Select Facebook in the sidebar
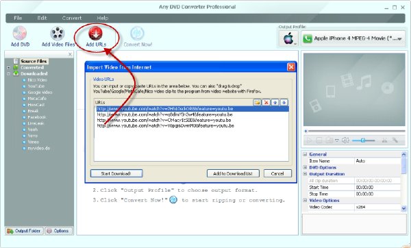Screen dimensions: 411x248 (x=37, y=117)
